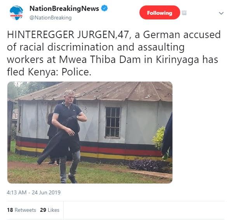Click the 24 Jun 2019 date text
This screenshot has width=228, height=220.
(x=46, y=192)
